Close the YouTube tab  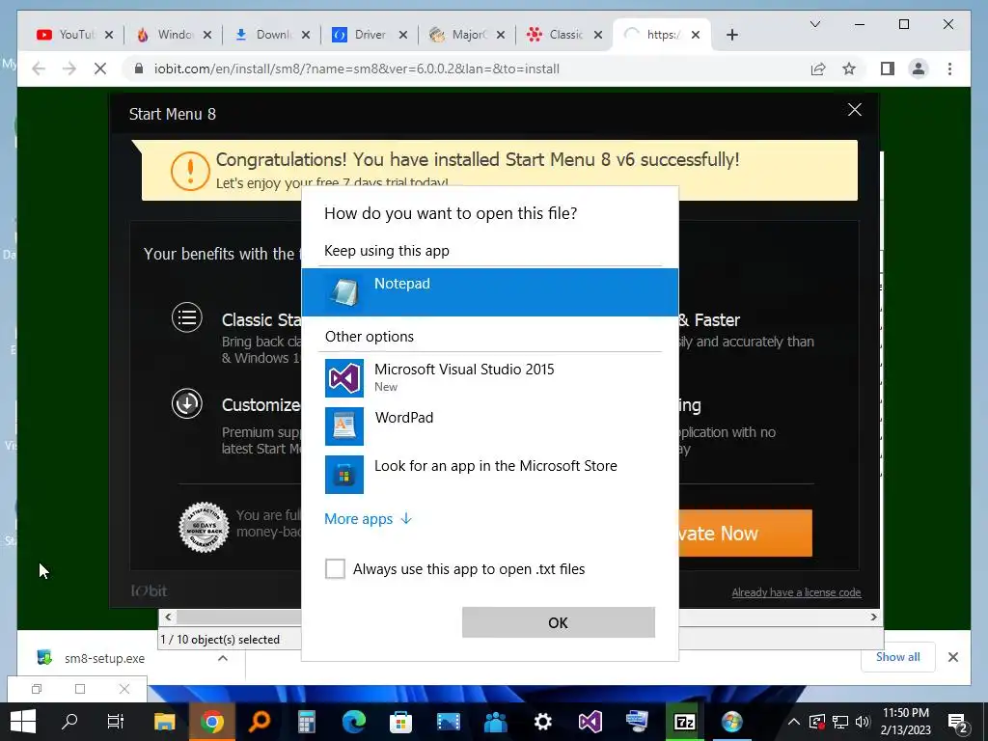[x=109, y=35]
